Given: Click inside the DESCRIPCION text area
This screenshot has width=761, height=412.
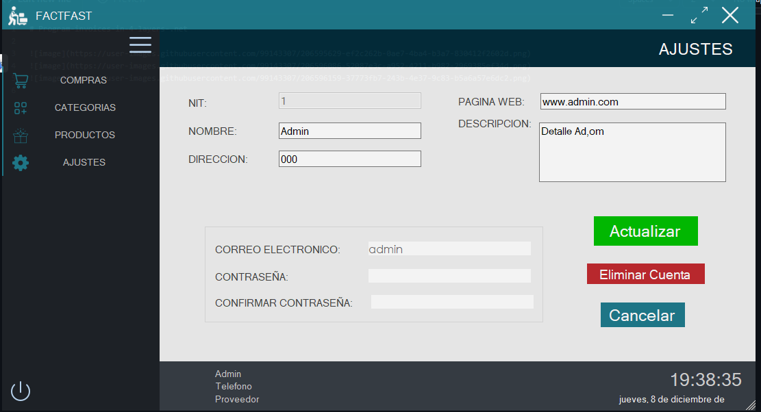Looking at the screenshot, I should click(x=632, y=151).
